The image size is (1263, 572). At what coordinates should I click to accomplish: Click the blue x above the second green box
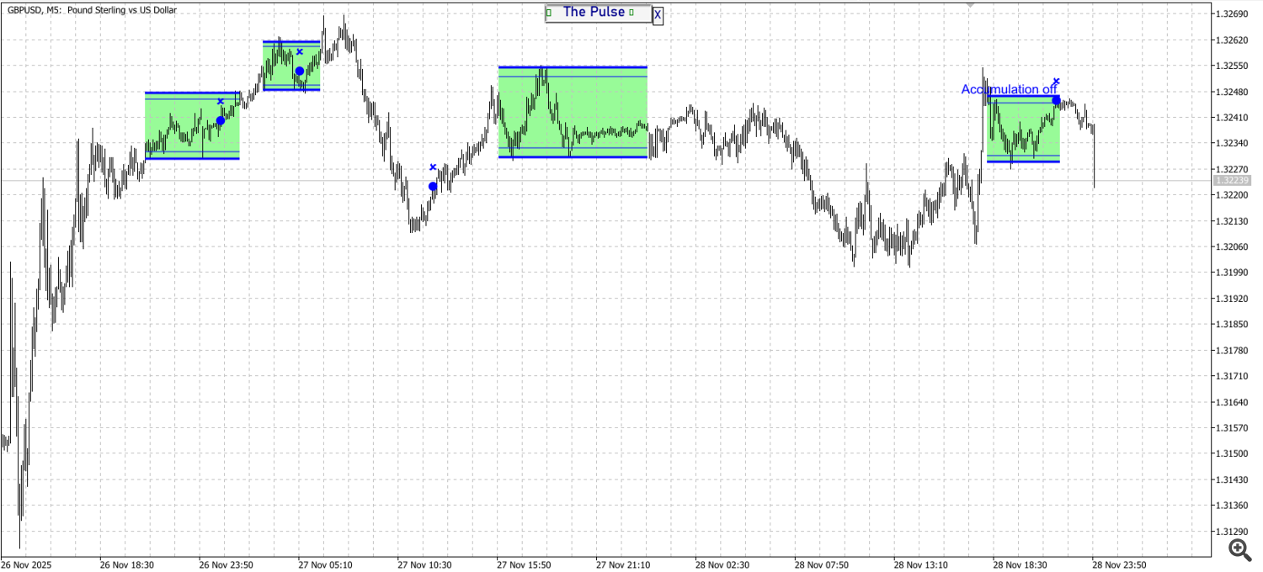click(x=299, y=52)
